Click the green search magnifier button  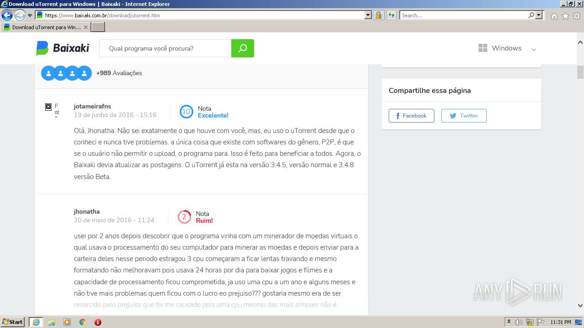click(243, 48)
